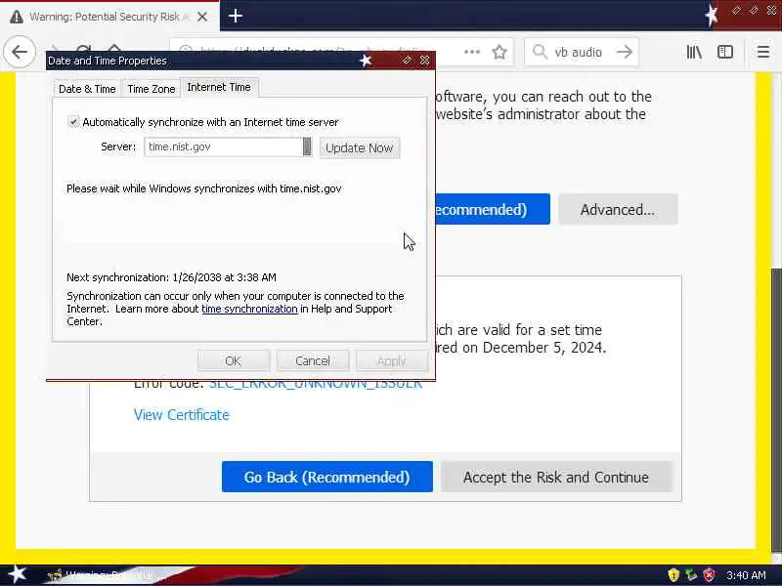Click the taskbar clock showing 3:40 AM

coord(746,575)
